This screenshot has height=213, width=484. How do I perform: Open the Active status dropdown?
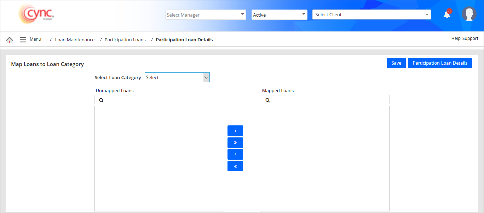pos(279,15)
